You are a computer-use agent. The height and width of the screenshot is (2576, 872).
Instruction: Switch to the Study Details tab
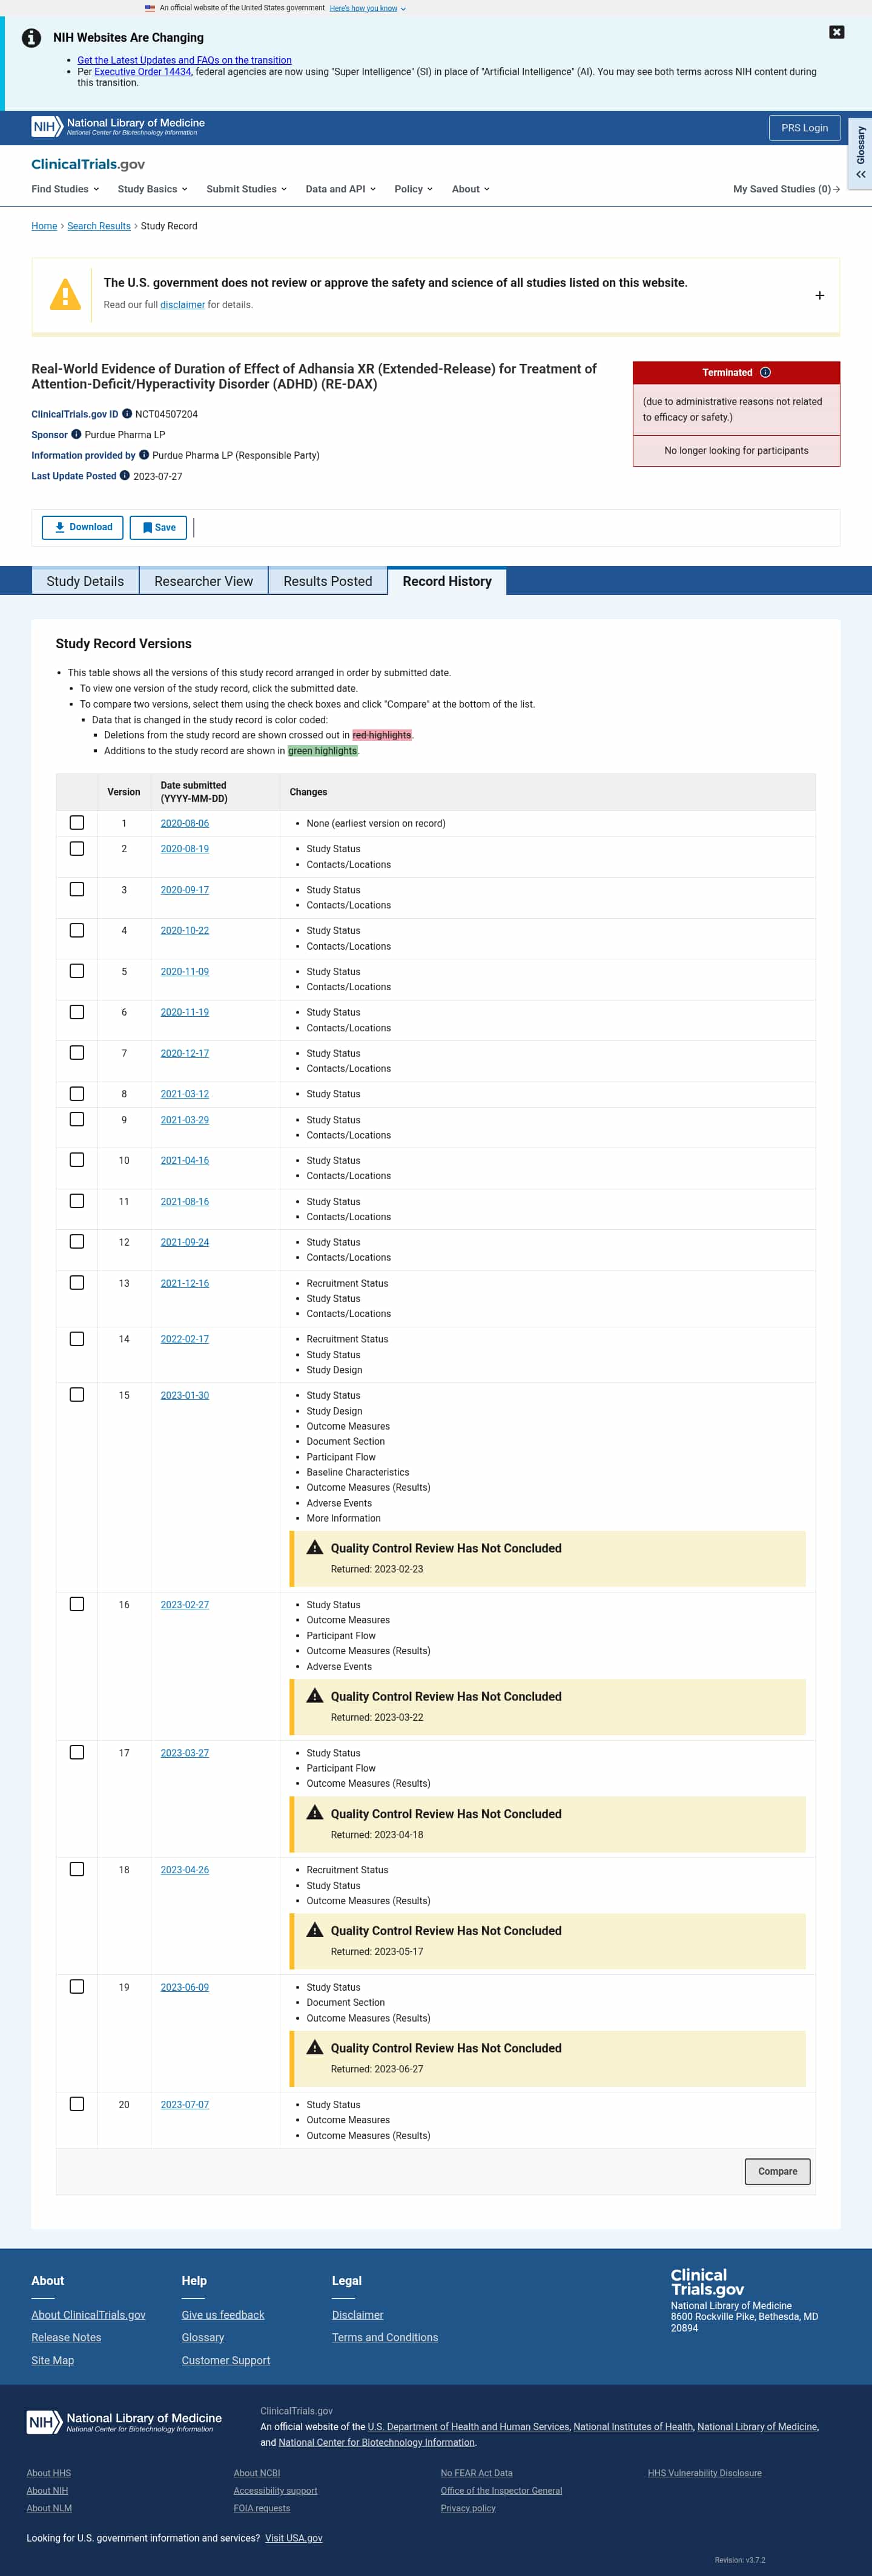click(x=85, y=581)
